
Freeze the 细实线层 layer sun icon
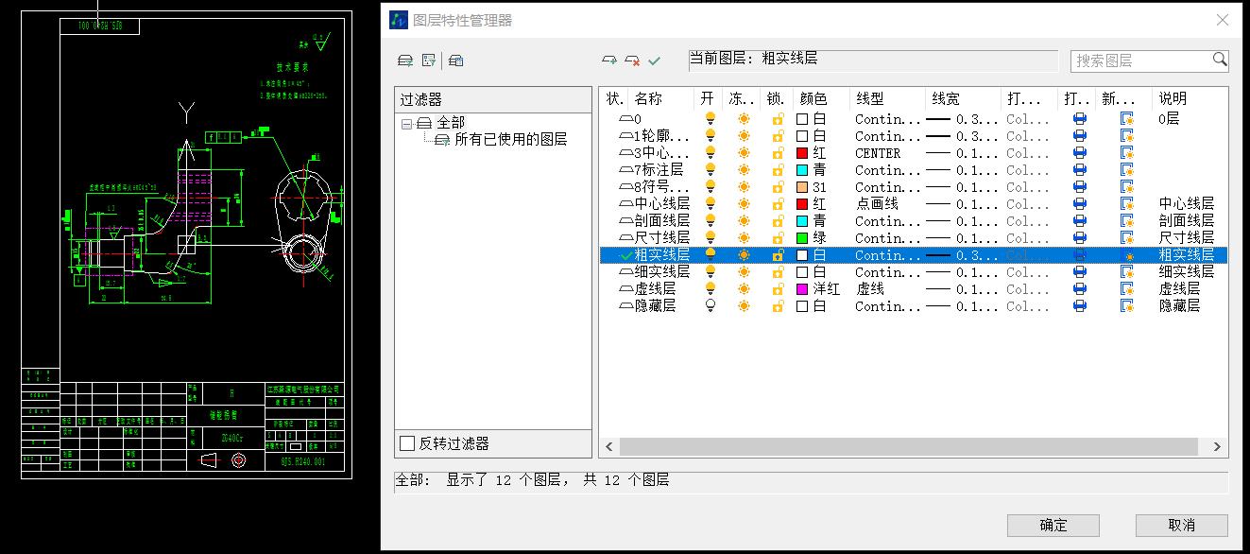tap(743, 271)
